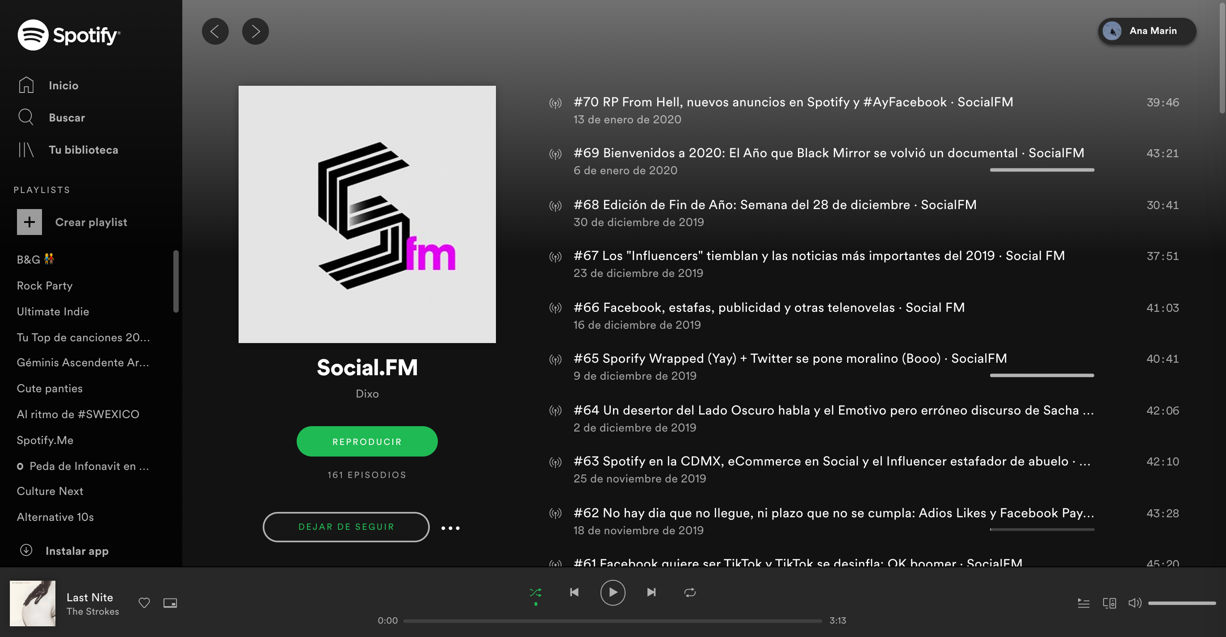Open the B&G playlist

point(35,259)
